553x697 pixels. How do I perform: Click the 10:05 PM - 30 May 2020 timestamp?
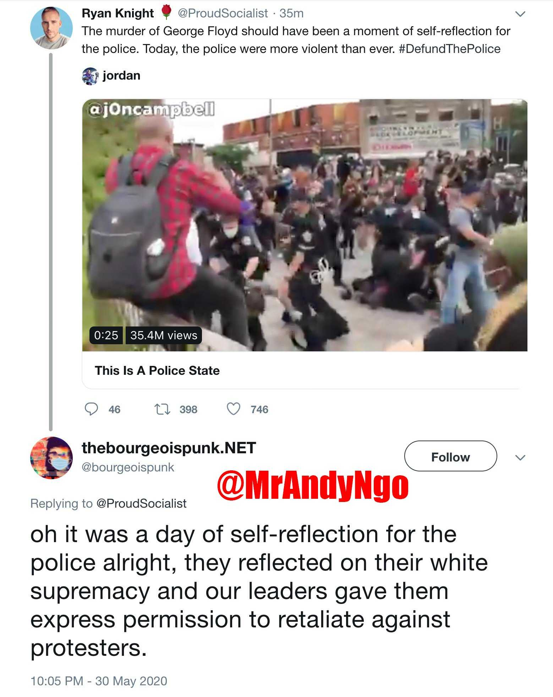pyautogui.click(x=99, y=681)
